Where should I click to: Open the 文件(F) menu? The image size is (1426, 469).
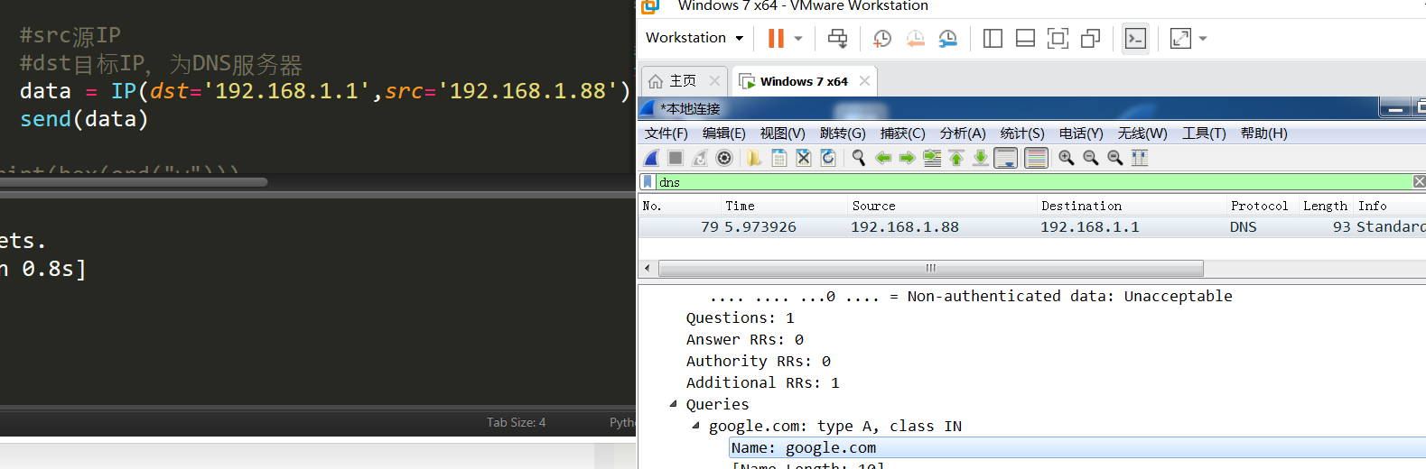[666, 133]
